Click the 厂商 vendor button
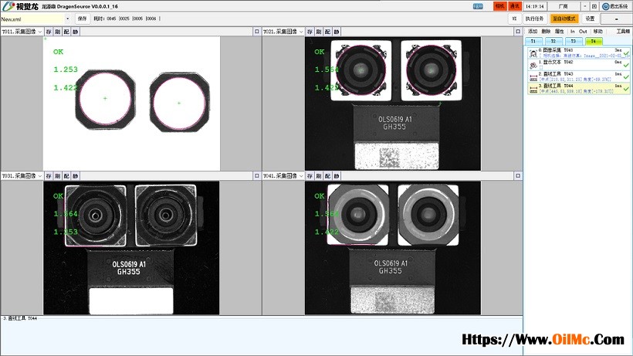Viewport: 633px width, 356px height. [x=564, y=6]
